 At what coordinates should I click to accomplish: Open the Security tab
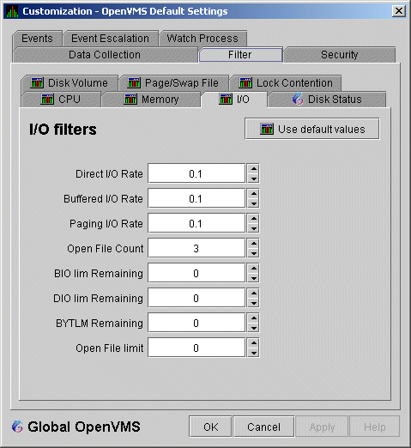[x=340, y=55]
